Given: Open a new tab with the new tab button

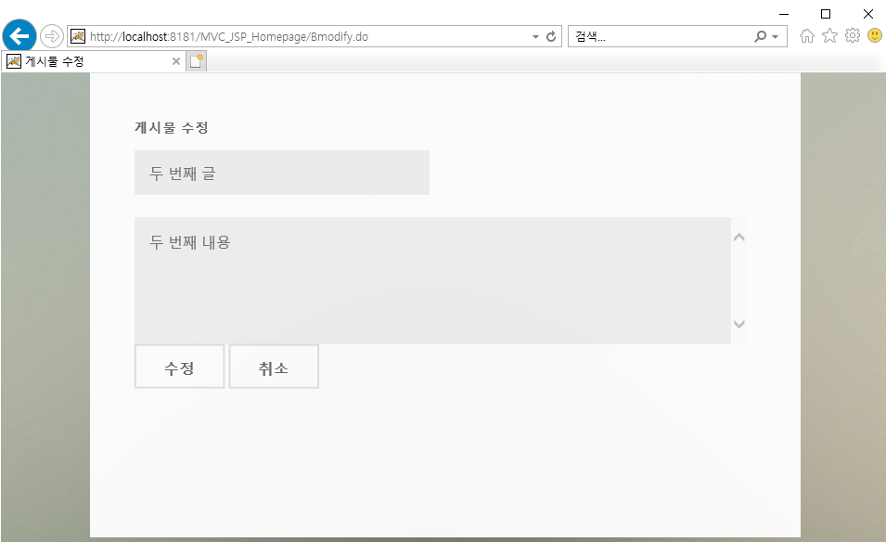Looking at the screenshot, I should coord(195,59).
